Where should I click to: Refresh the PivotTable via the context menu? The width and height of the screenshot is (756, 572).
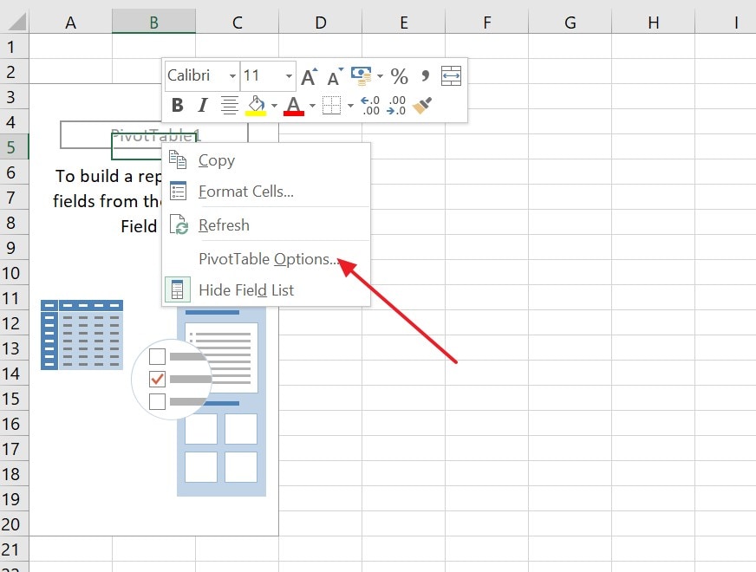224,224
